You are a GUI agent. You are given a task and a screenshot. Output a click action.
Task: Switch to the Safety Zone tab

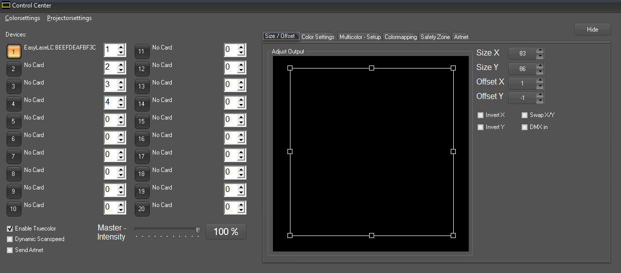pyautogui.click(x=435, y=37)
